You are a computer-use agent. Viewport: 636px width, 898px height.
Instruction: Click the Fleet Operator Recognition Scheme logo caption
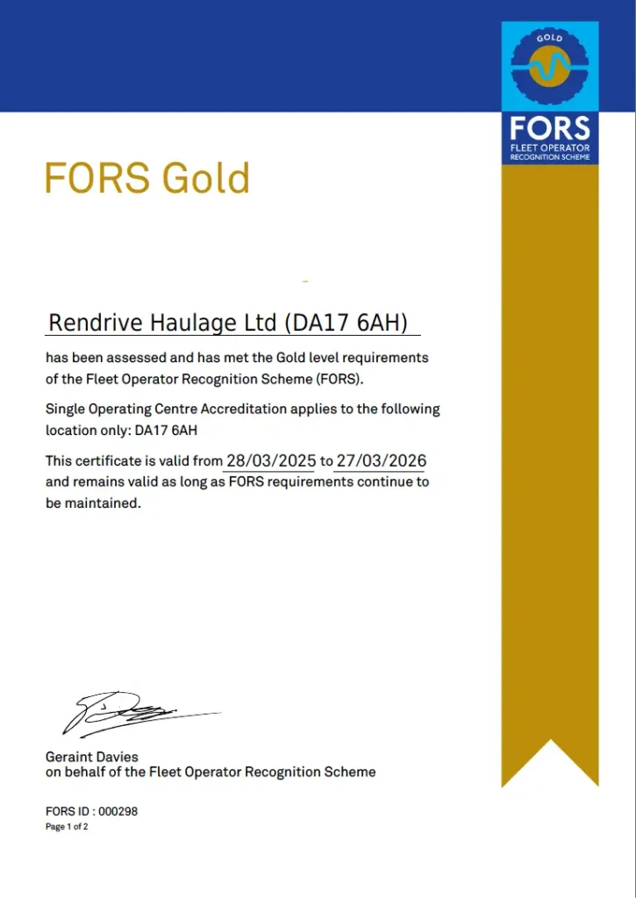(550, 152)
